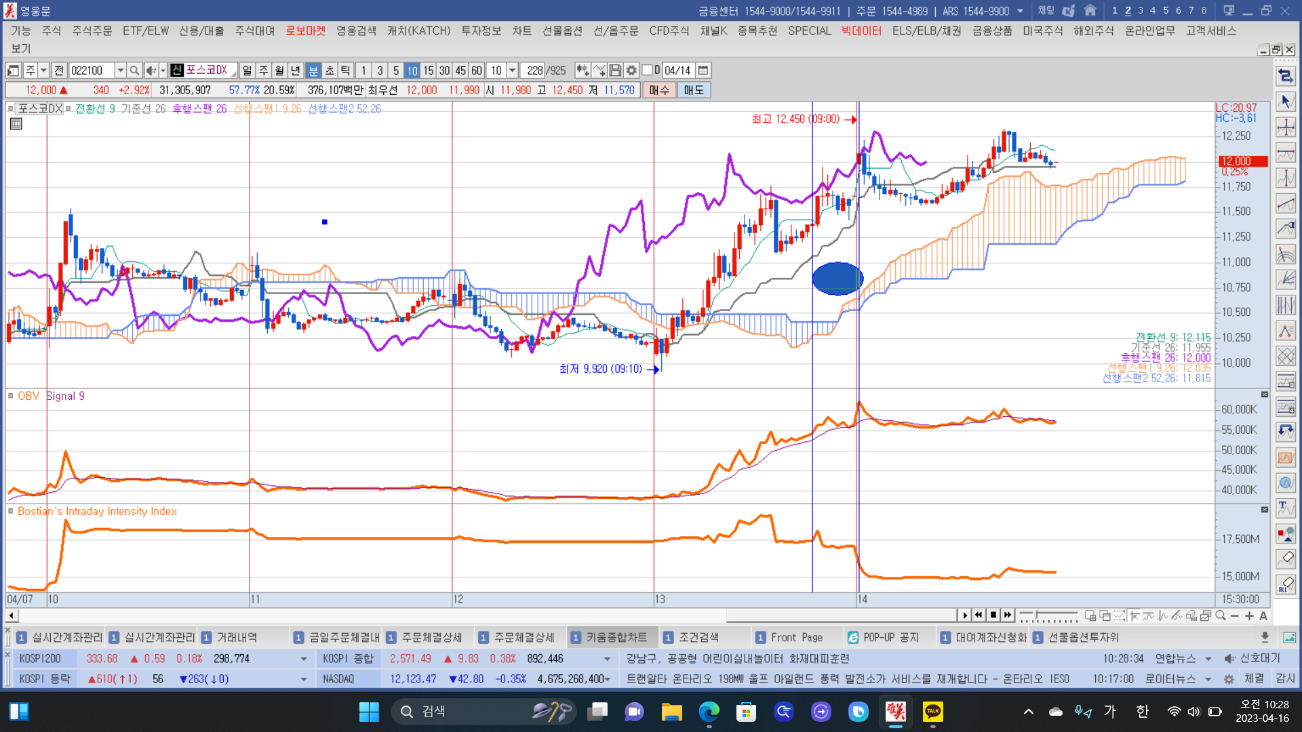Expand the KOSPI200 index dropdown arrow
The width and height of the screenshot is (1302, 732).
[303, 659]
